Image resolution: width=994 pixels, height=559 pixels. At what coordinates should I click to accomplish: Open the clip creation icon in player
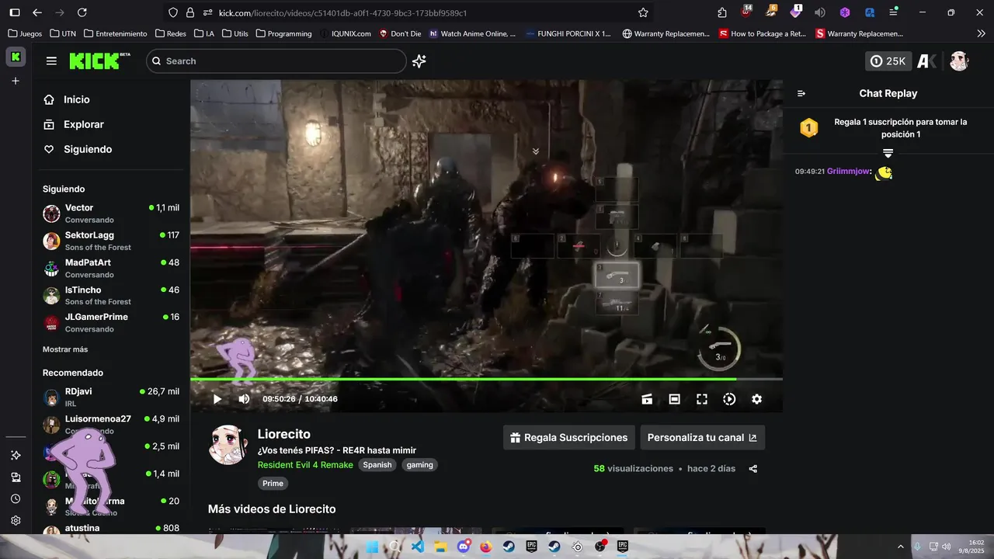point(647,399)
